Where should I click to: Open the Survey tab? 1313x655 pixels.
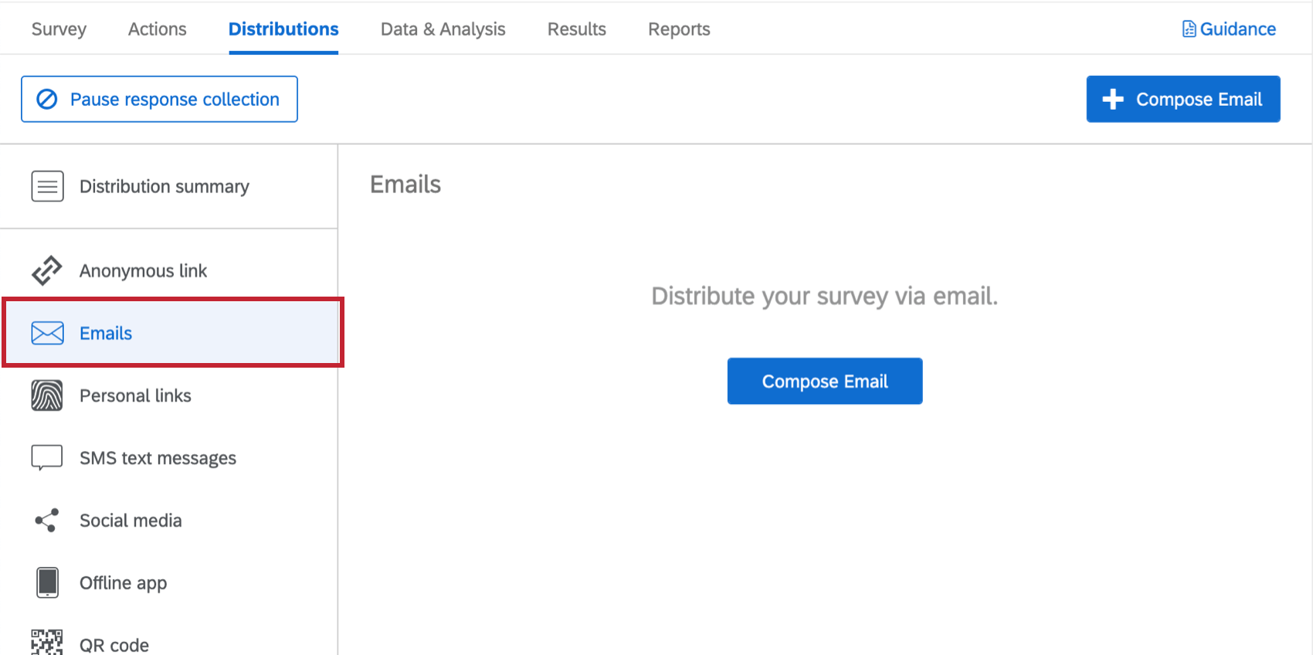point(59,29)
